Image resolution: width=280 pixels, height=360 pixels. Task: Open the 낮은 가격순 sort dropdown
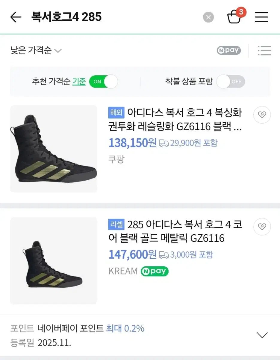[36, 50]
